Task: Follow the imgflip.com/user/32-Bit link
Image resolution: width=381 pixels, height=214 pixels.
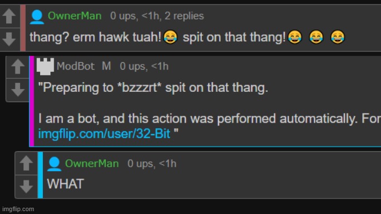Action: tap(104, 134)
